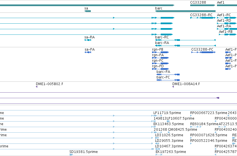Click the RP003071628.5prime EST label
Screen dimensions: 237x156
coord(209,135)
